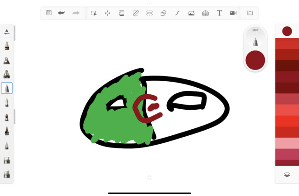
Task: Open the perspective grid guides
Action: [x=206, y=13]
